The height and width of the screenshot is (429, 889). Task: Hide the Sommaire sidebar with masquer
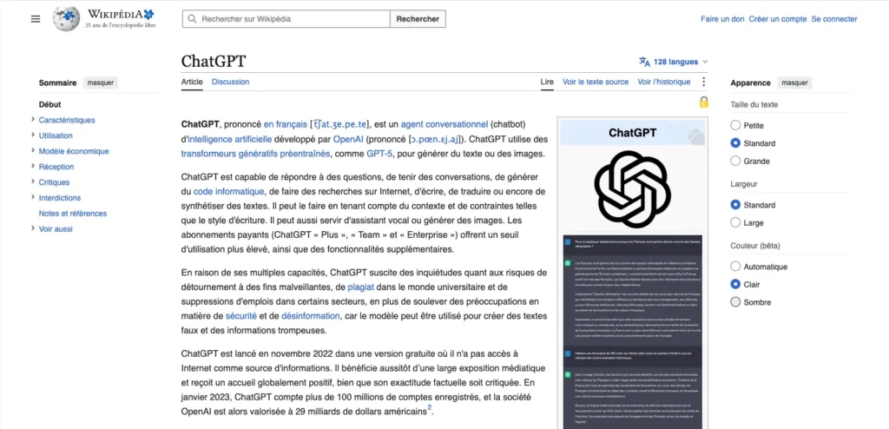click(101, 82)
